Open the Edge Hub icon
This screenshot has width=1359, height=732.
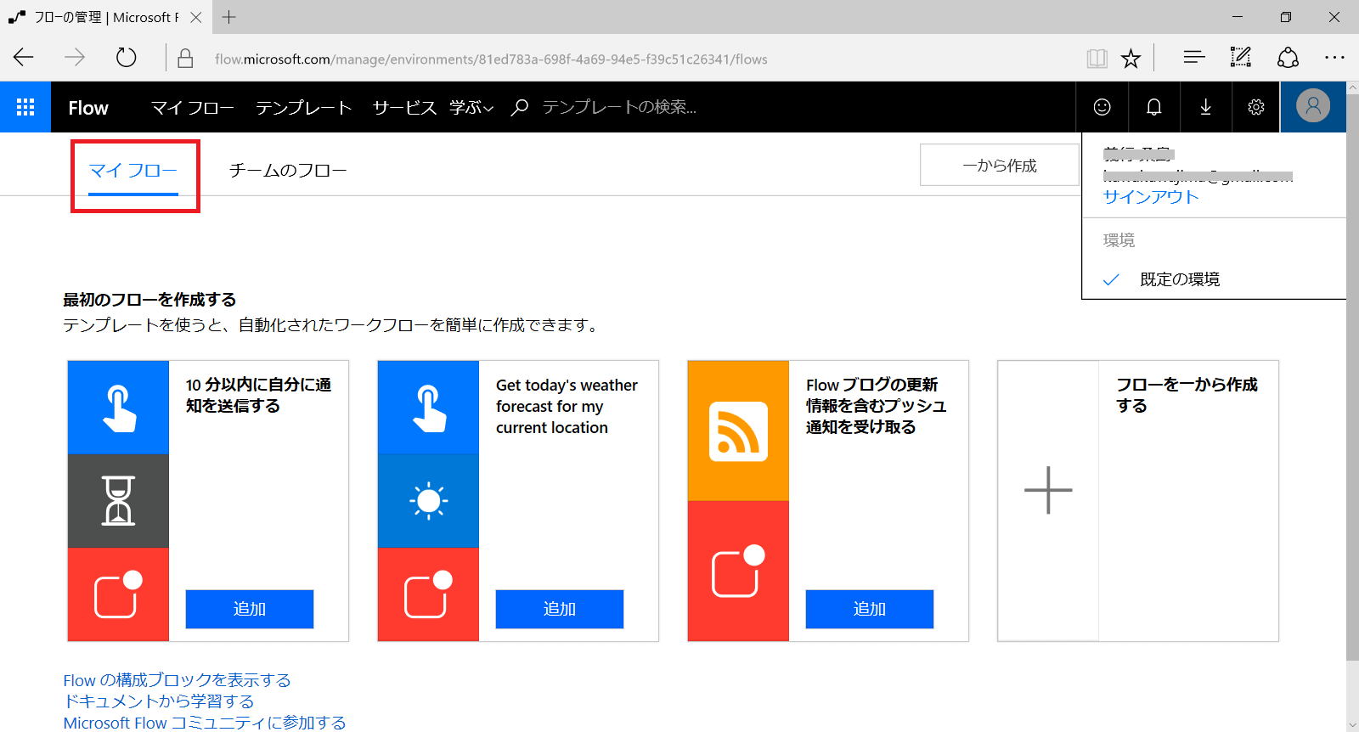(1194, 58)
